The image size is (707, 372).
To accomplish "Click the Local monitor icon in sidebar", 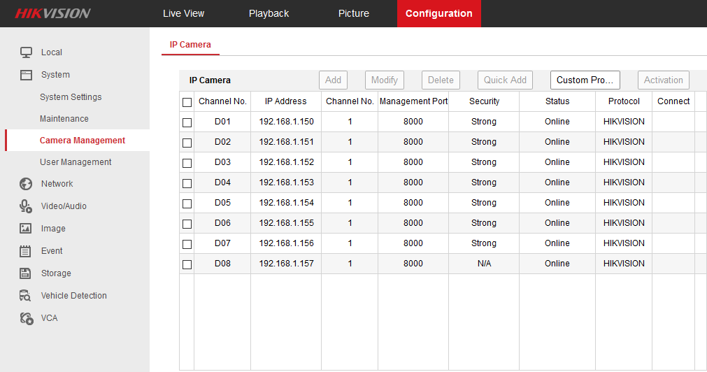I will (x=26, y=52).
